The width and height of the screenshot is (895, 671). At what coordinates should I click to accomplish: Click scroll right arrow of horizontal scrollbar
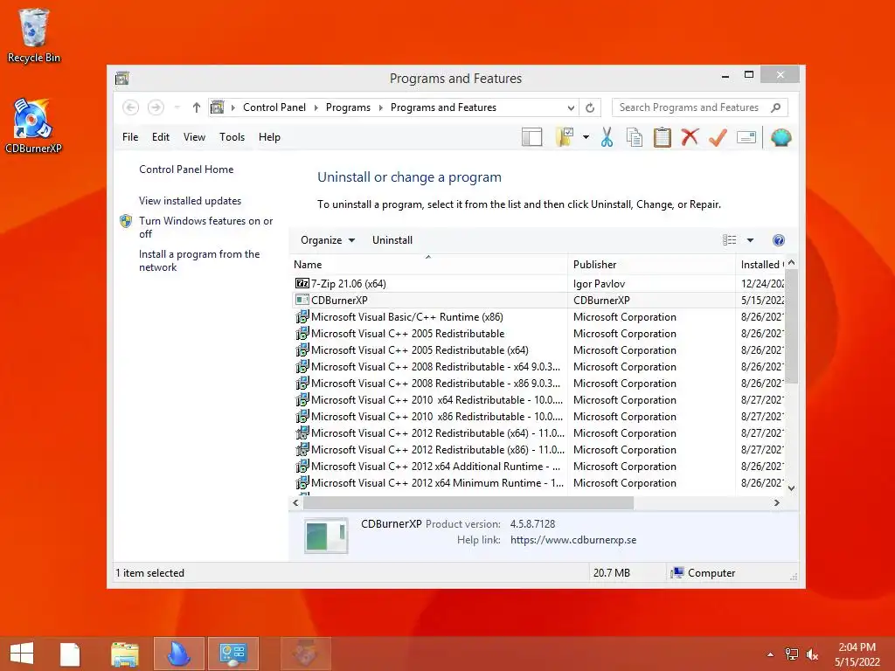[776, 502]
